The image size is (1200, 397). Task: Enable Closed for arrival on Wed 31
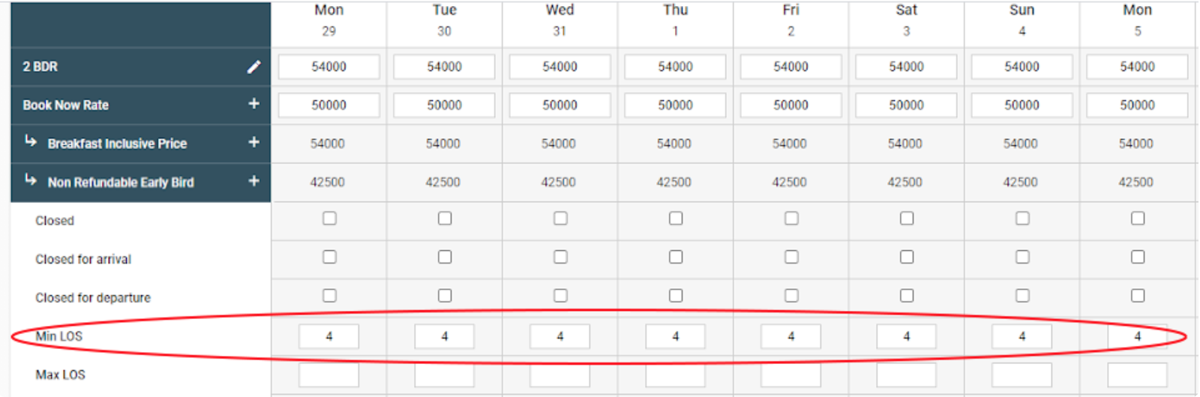tap(560, 257)
